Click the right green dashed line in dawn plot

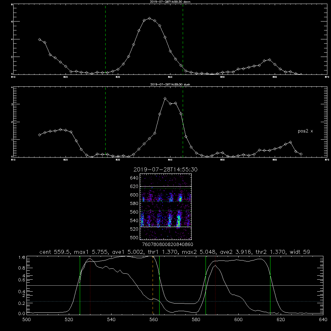point(183,39)
